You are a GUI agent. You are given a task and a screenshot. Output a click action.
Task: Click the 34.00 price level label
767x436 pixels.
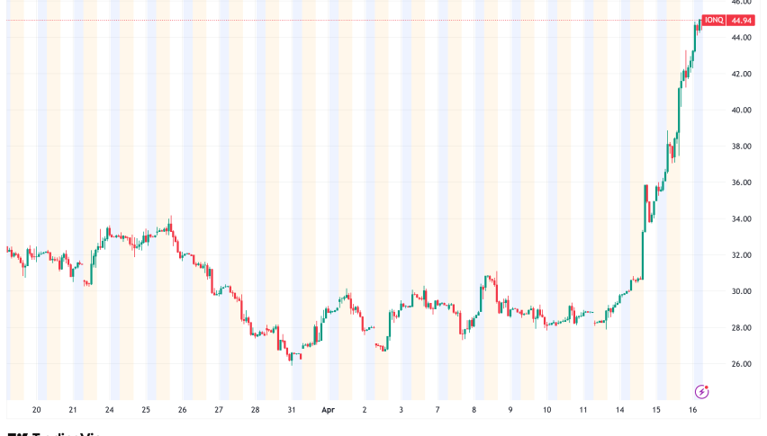tap(741, 219)
